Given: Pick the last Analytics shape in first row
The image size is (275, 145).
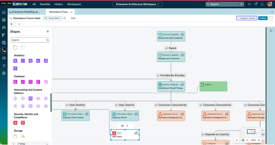Looking at the screenshot, I should (x=46, y=61).
